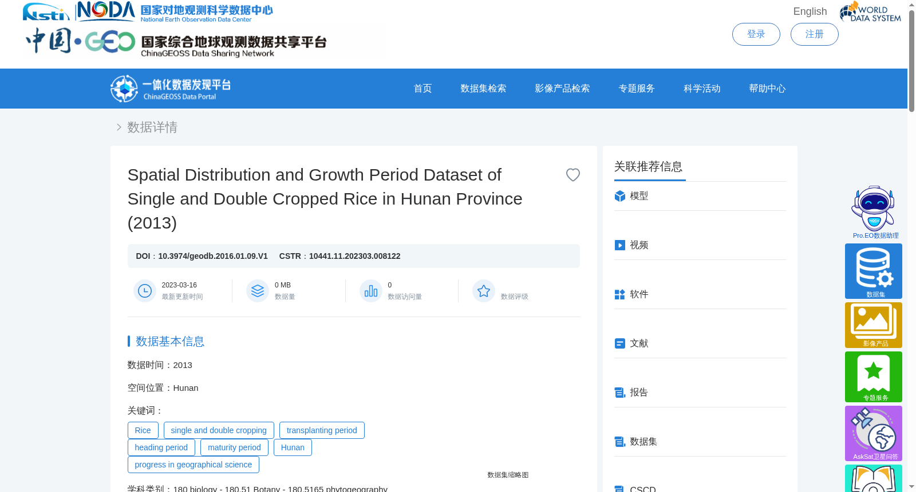This screenshot has height=492, width=916.
Task: Click the 数据详情 breadcrumb text
Action: (152, 127)
